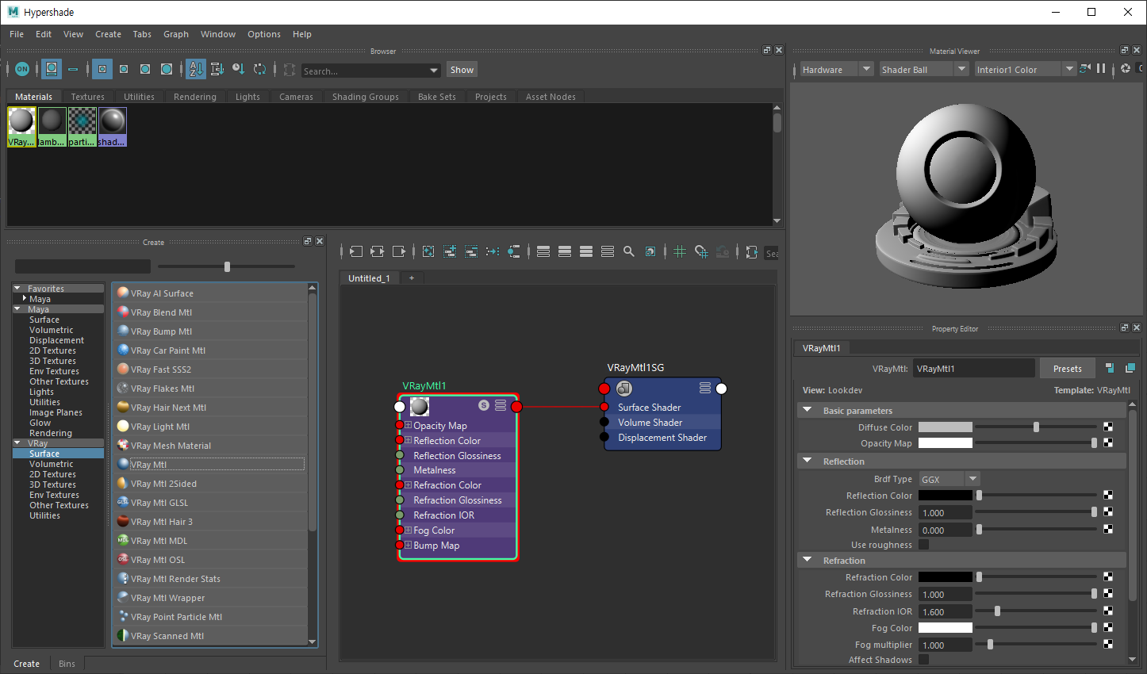Collapse the Reflection section
The image size is (1147, 674).
[808, 461]
